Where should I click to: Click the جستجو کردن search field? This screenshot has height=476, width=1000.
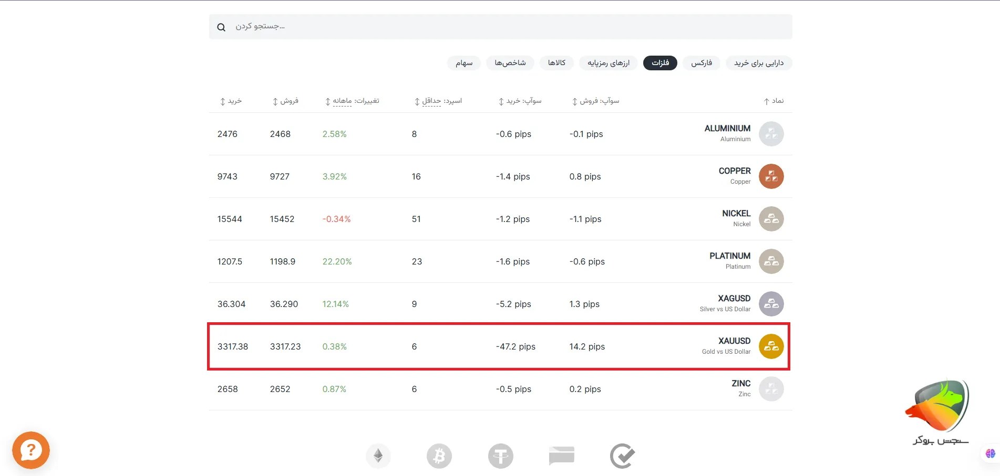coord(499,27)
